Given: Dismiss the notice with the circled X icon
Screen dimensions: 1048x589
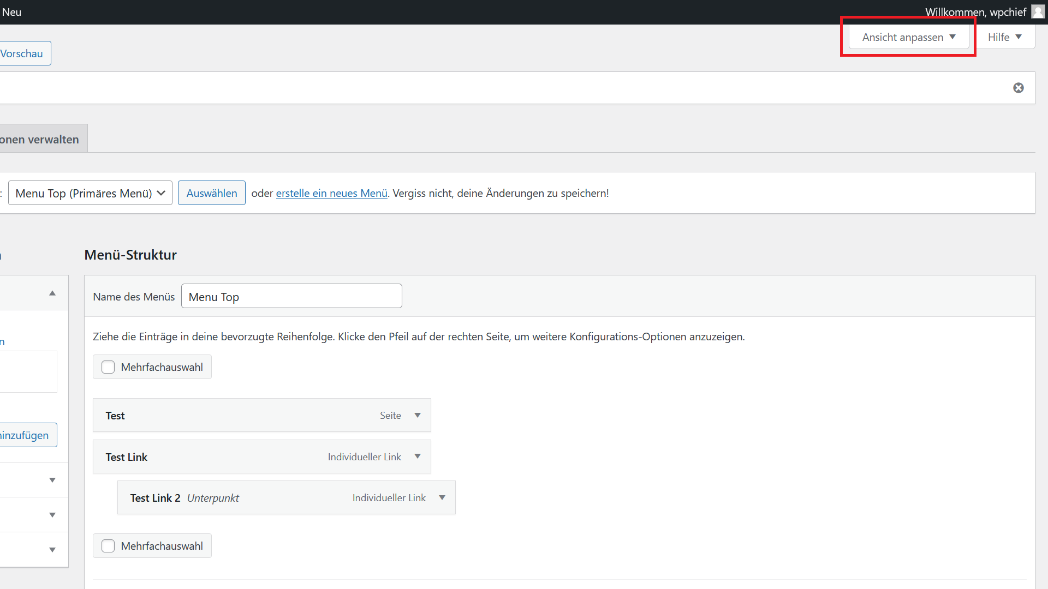Looking at the screenshot, I should [x=1019, y=88].
